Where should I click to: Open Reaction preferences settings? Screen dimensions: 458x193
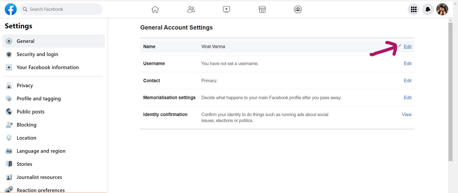54,189
